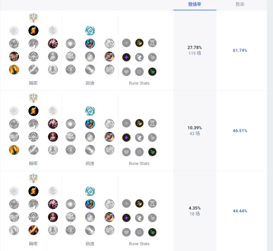
Task: Click the red statue rune in 10.39% row
Action: coord(53,137)
